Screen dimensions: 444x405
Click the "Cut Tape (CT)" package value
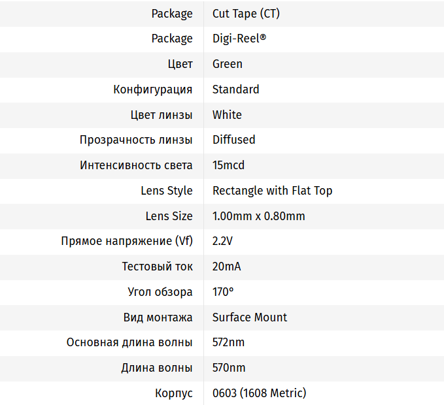[246, 13]
